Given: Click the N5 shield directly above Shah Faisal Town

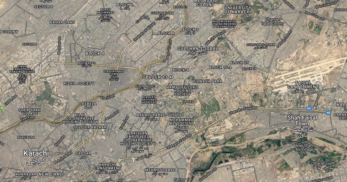Looking at the screenshot, I should [309, 108].
